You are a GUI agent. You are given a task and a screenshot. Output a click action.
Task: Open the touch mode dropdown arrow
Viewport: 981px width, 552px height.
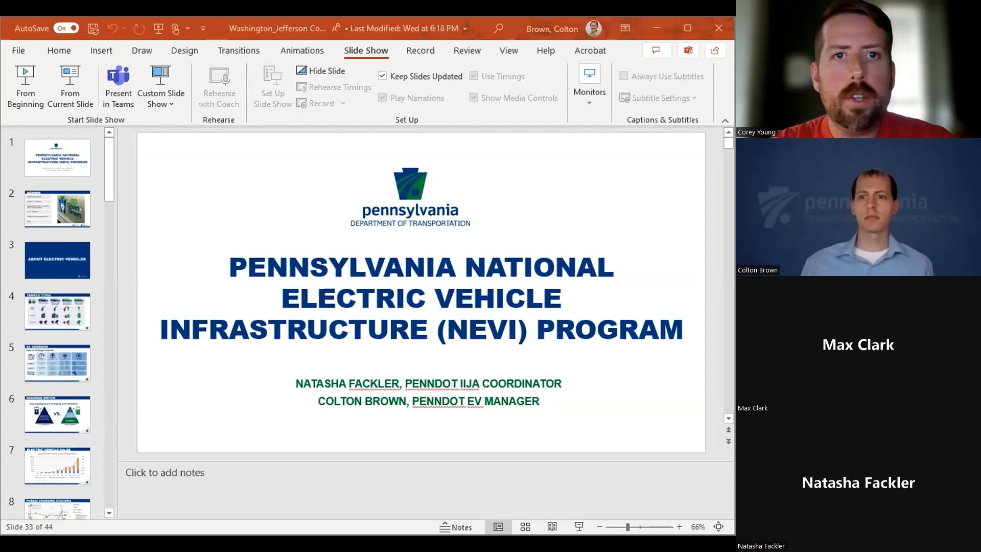tap(188, 29)
